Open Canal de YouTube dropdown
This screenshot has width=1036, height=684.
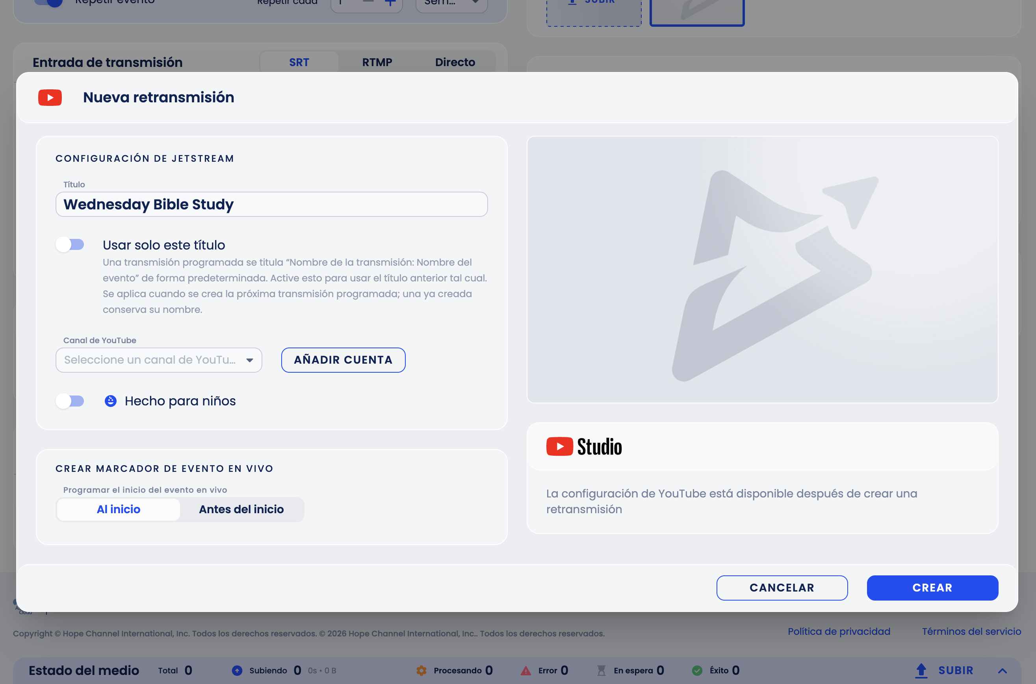(x=159, y=360)
